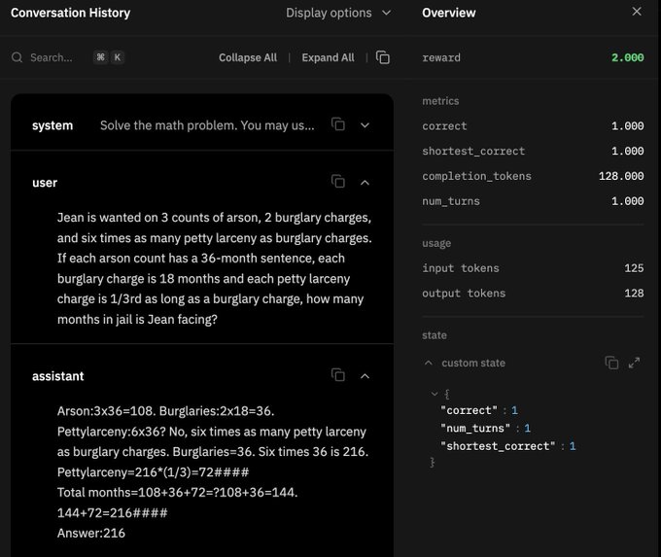Collapse the assistant message
Image resolution: width=661 pixels, height=557 pixels.
[365, 376]
